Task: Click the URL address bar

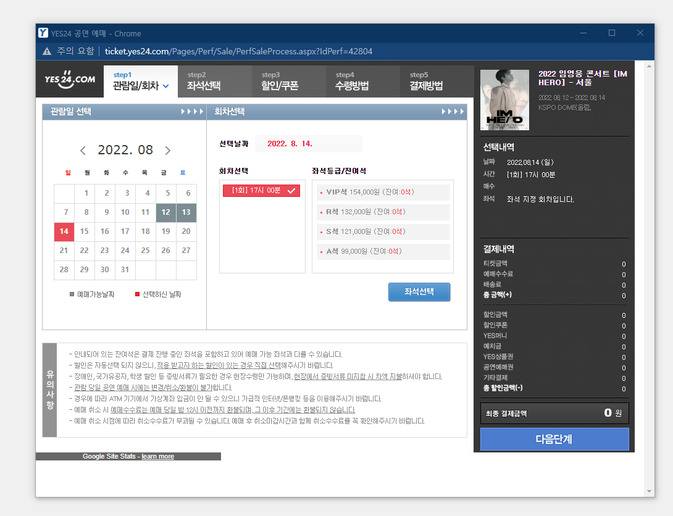Action: click(x=239, y=51)
